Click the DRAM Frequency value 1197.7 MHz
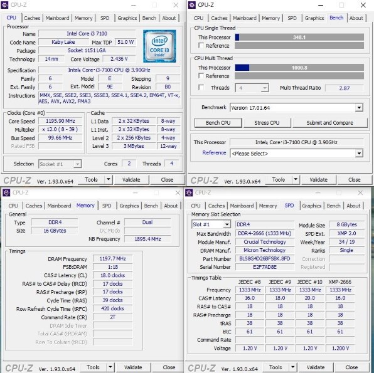This screenshot has width=374, height=373. [112, 259]
